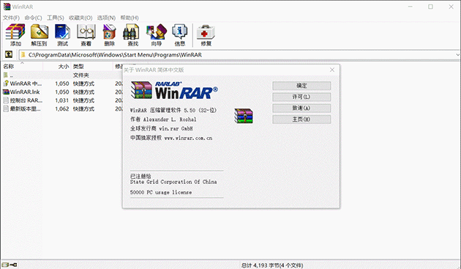Open the 收藏夹(O) menu
The height and width of the screenshot is (269, 461).
(x=80, y=18)
